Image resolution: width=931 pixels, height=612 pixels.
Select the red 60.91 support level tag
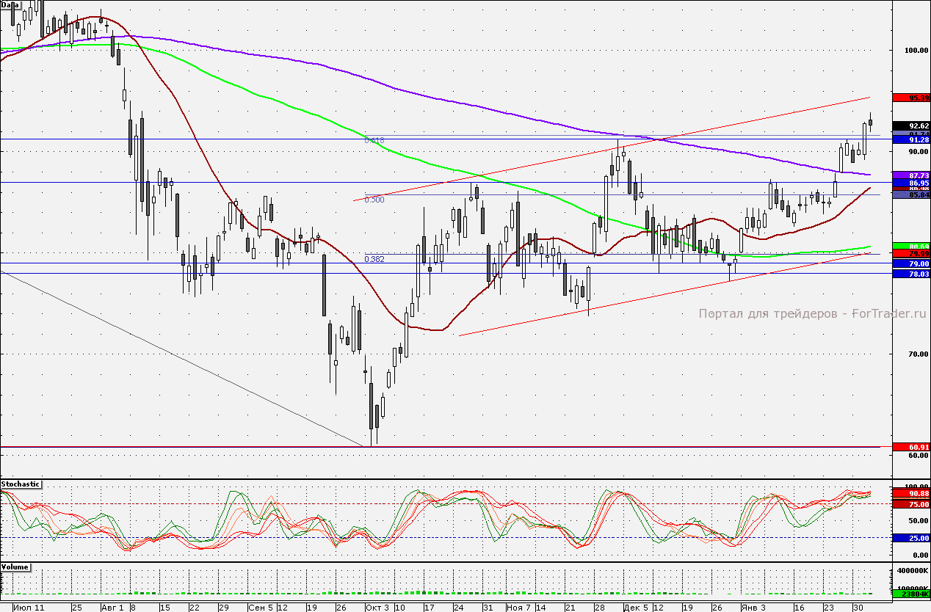click(910, 447)
